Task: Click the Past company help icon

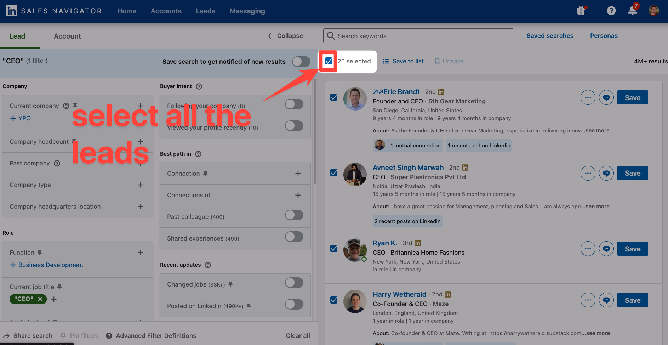Action: click(57, 163)
